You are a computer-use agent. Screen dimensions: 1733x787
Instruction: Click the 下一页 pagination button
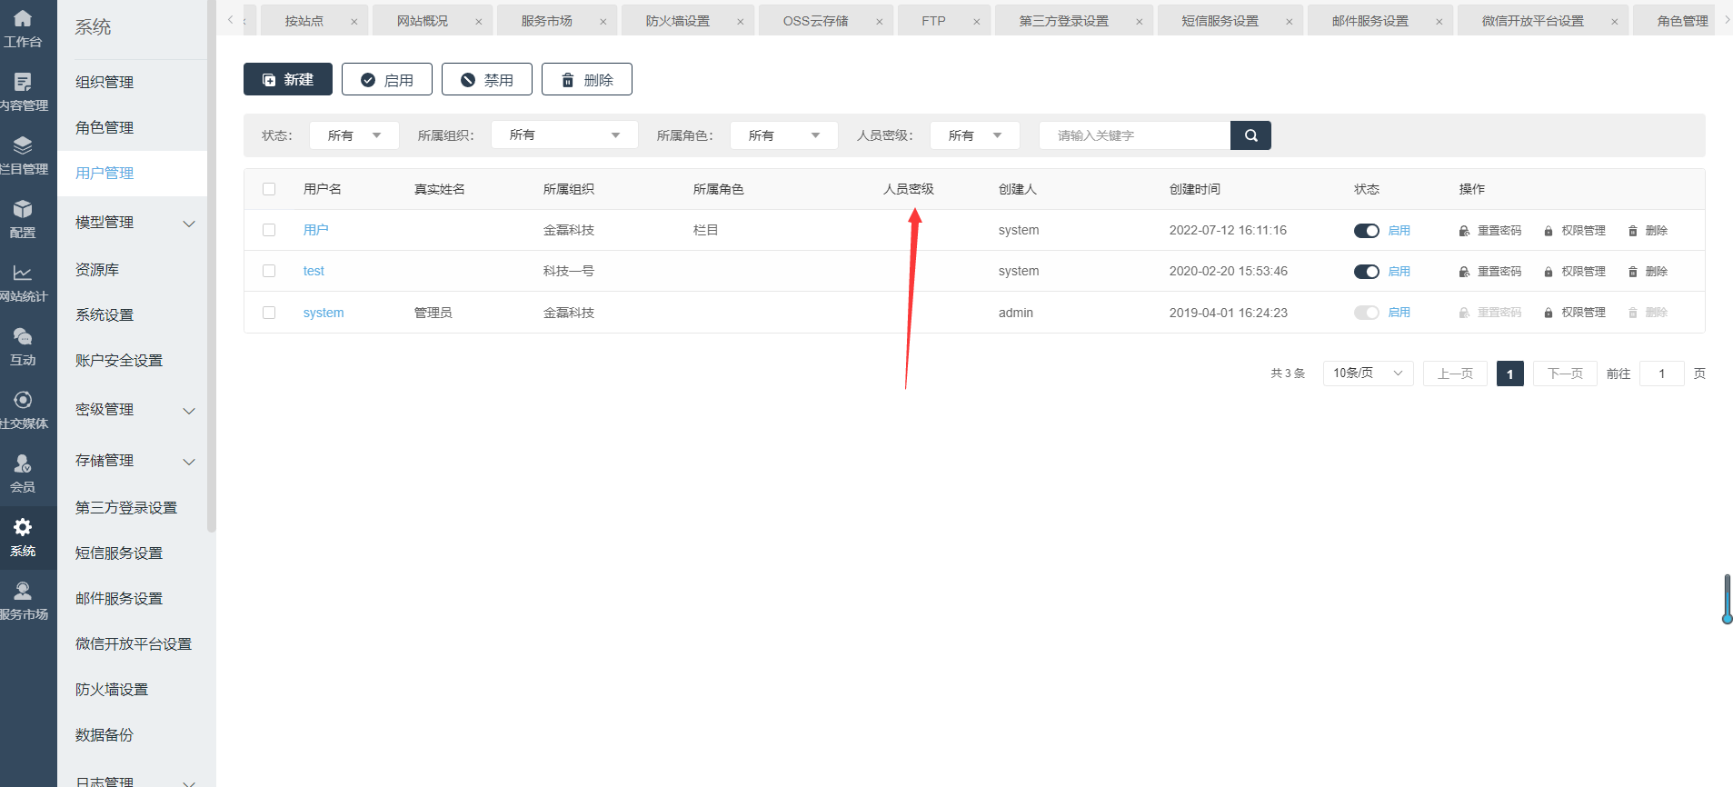1565,374
